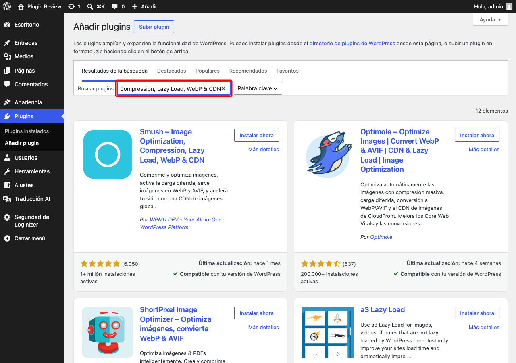
Task: Open Añadir plugin submenu item
Action: coord(22,143)
